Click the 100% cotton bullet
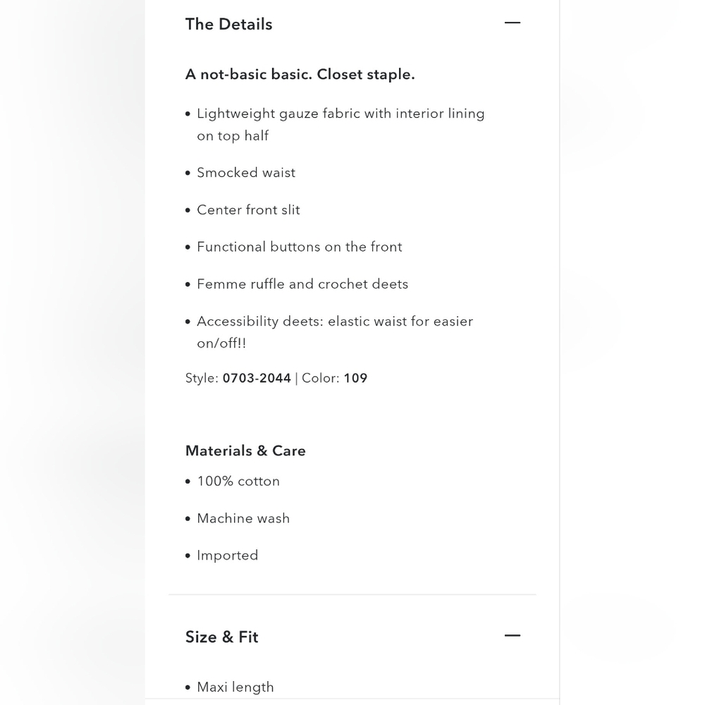705x705 pixels. click(x=238, y=481)
